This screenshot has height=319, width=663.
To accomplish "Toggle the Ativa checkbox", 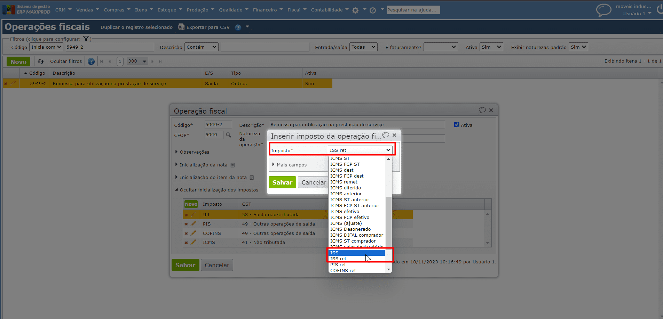I will click(x=457, y=125).
